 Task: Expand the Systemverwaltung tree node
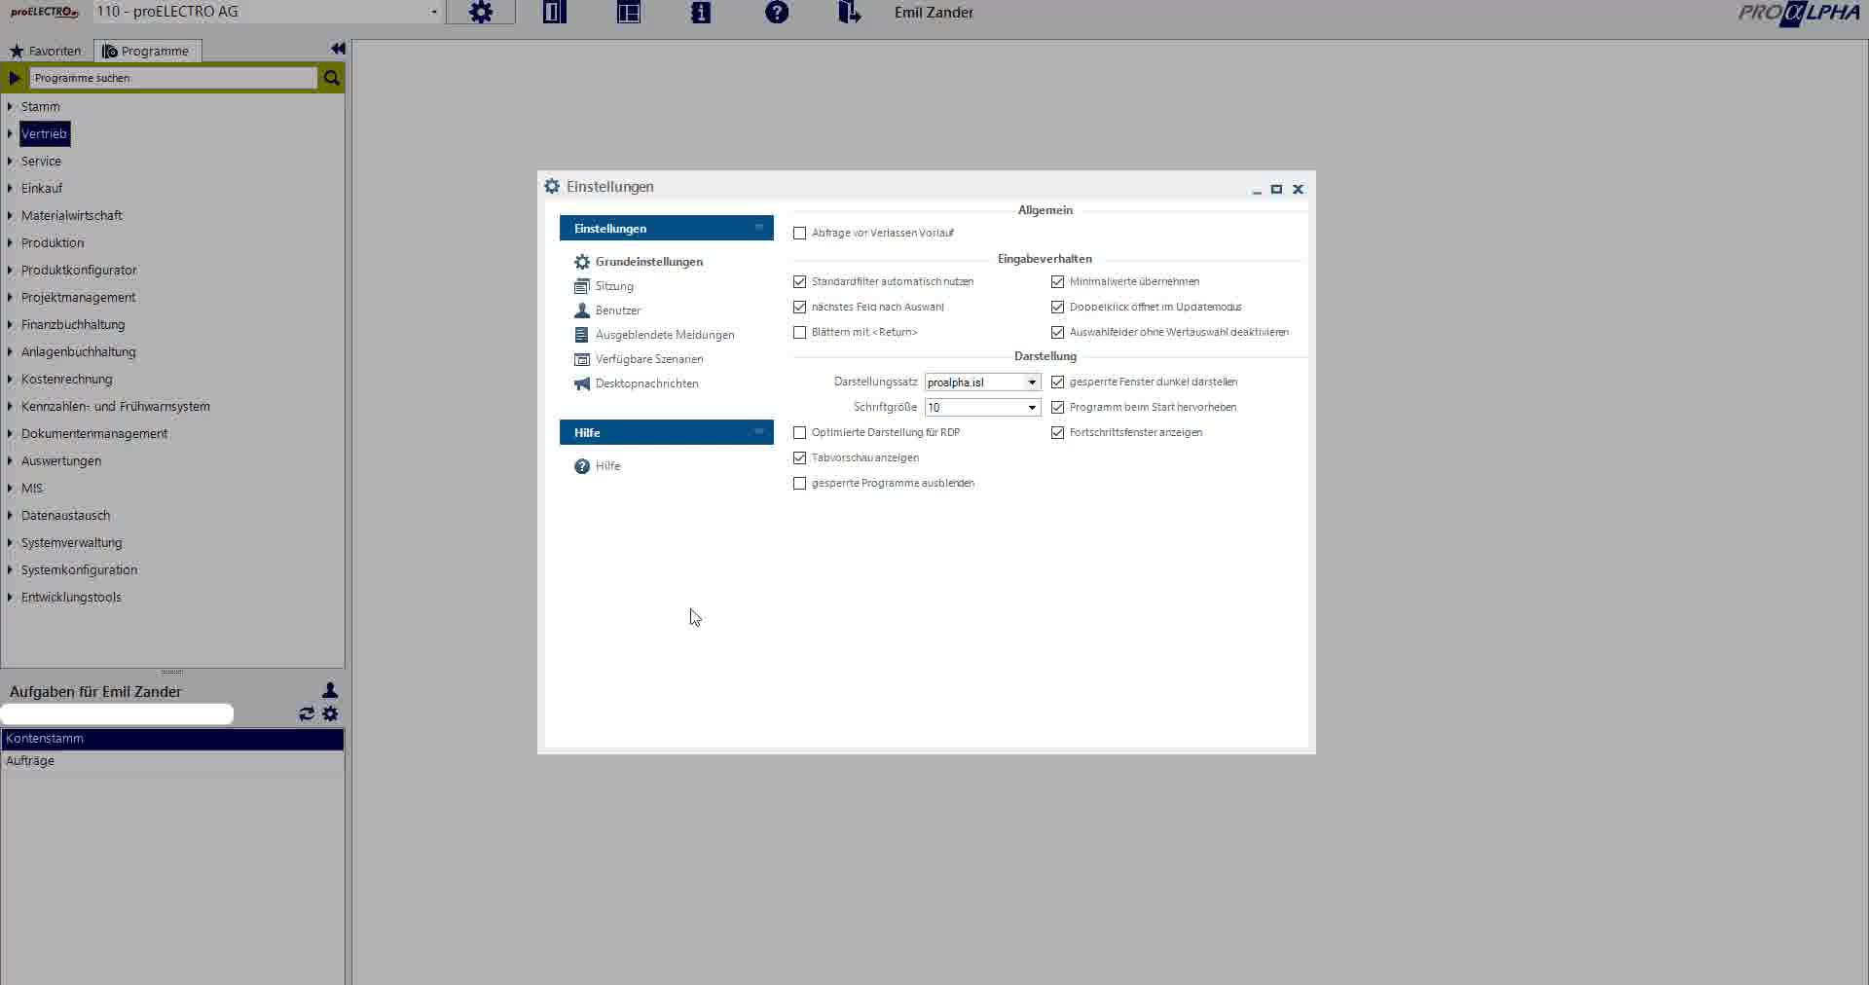(x=10, y=543)
